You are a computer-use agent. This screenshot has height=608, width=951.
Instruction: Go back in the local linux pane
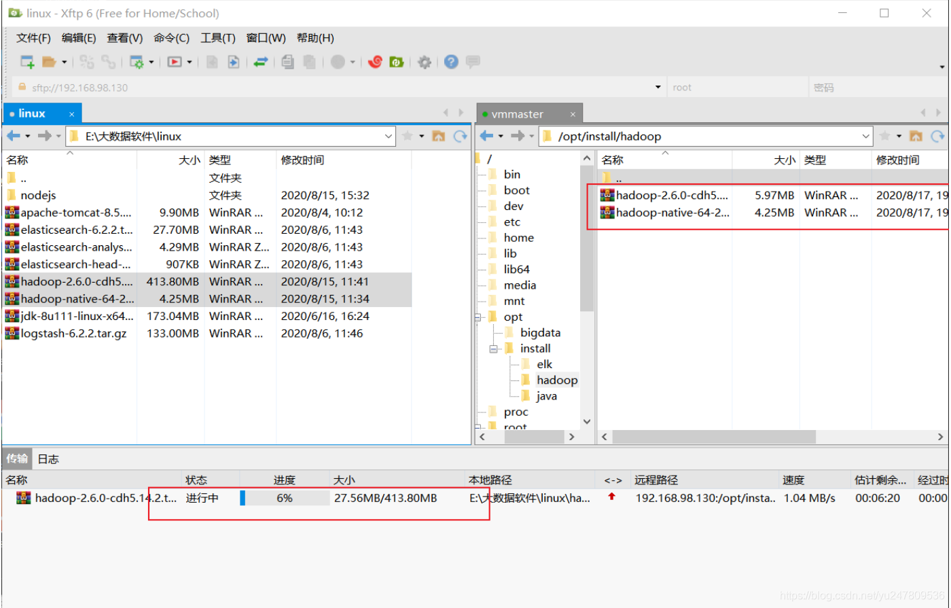pos(14,136)
